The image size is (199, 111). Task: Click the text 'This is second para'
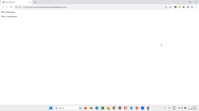9,16
